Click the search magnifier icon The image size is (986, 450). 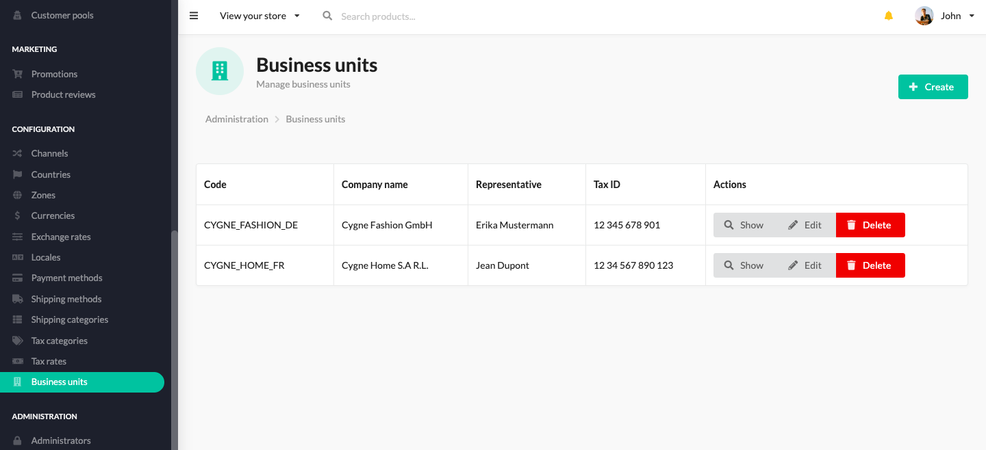(327, 16)
